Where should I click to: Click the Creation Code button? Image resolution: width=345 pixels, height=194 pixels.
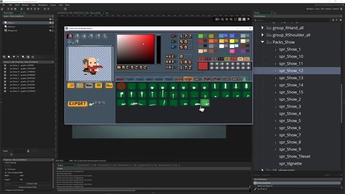(32, 183)
